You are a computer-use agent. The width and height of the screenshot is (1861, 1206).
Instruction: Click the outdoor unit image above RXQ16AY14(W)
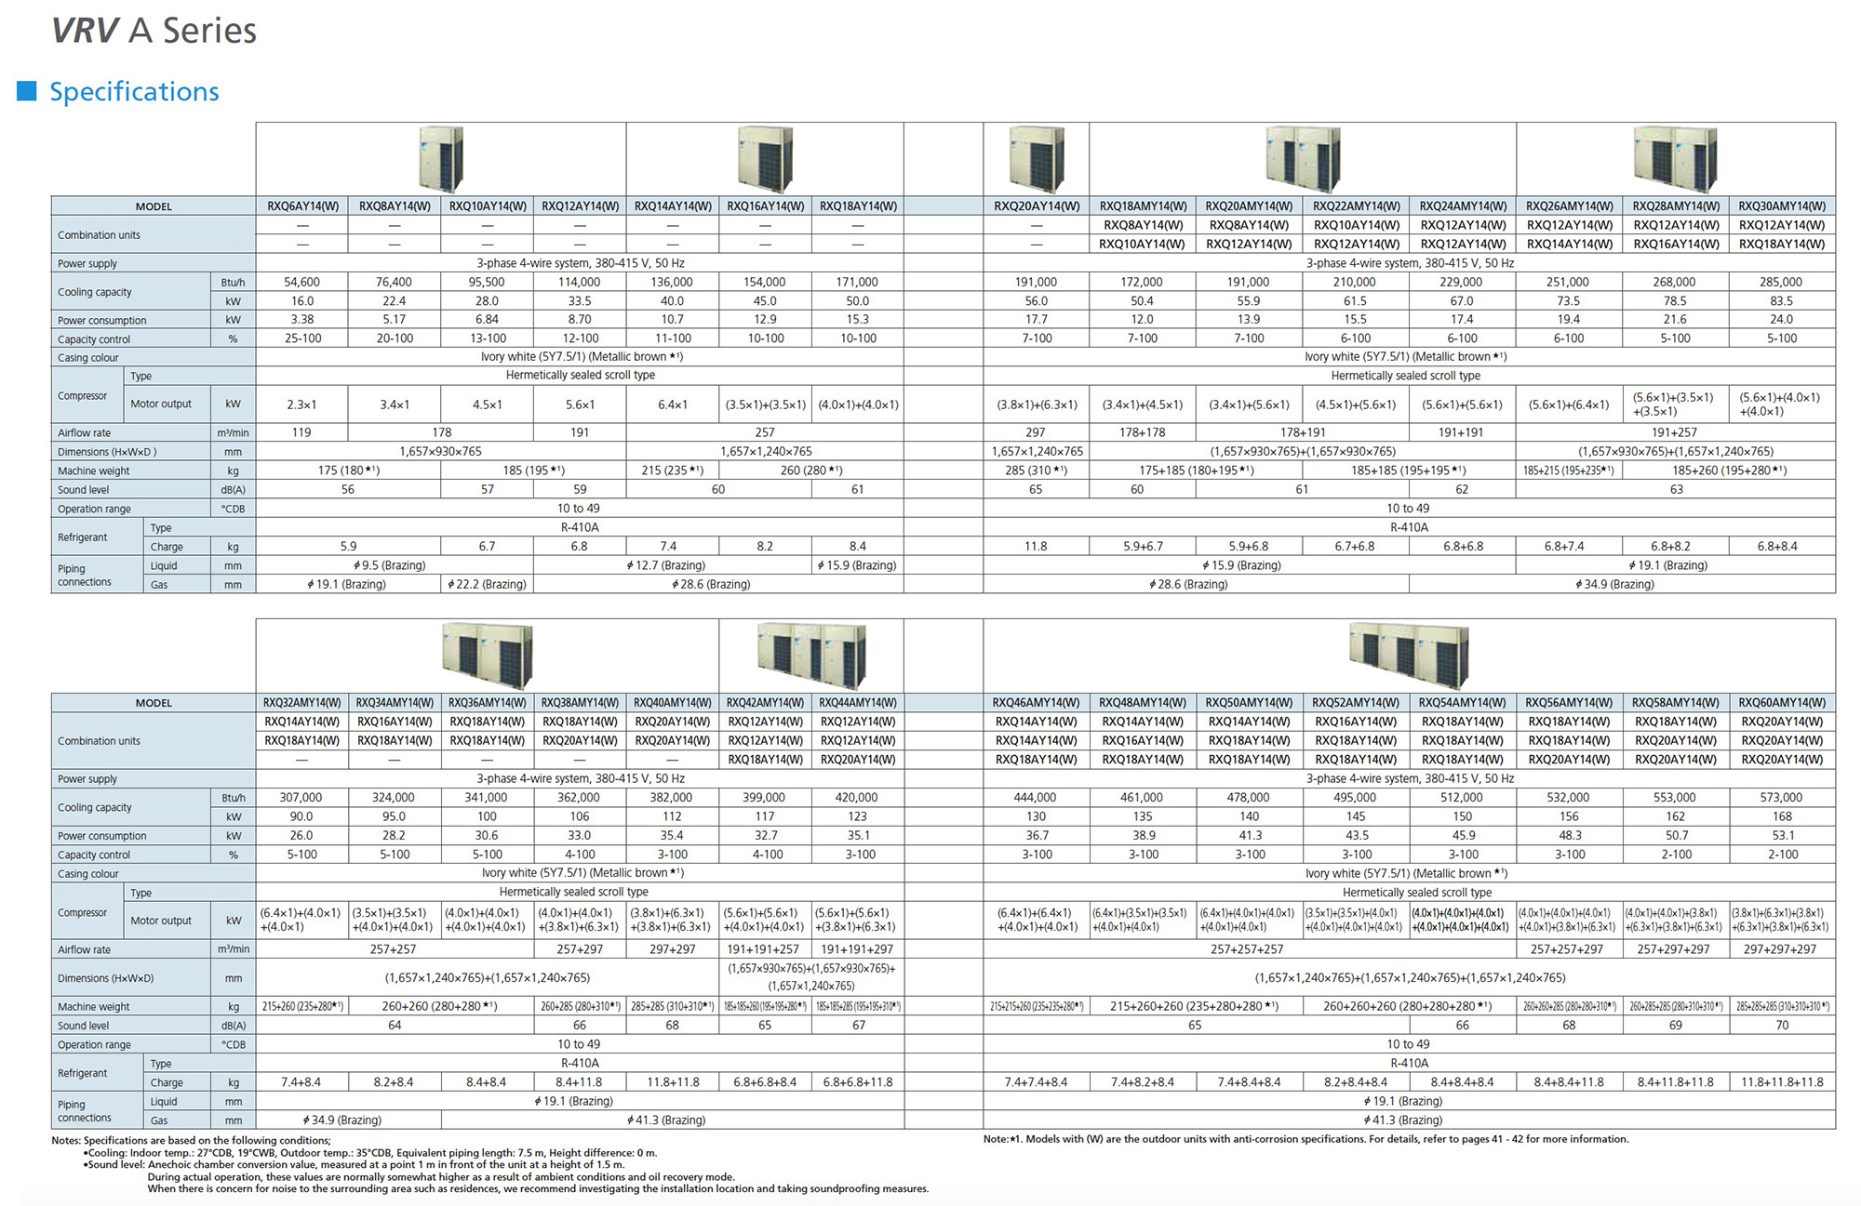tap(765, 159)
